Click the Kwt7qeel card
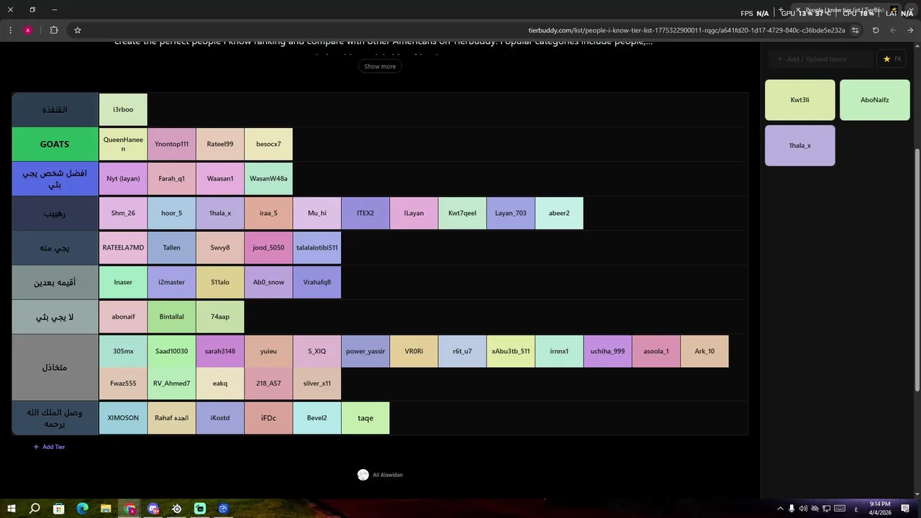 click(x=462, y=213)
